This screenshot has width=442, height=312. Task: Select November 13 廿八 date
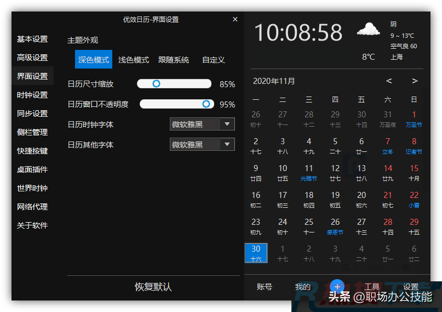pyautogui.click(x=361, y=173)
